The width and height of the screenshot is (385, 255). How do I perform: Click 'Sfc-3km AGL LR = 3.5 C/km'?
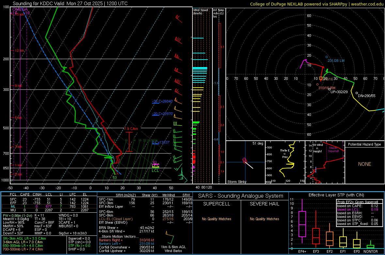24,238
